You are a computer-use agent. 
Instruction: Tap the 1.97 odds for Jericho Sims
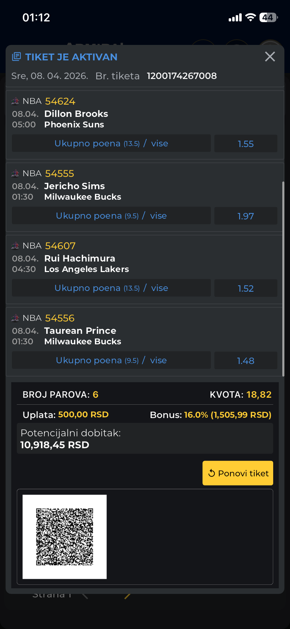246,216
